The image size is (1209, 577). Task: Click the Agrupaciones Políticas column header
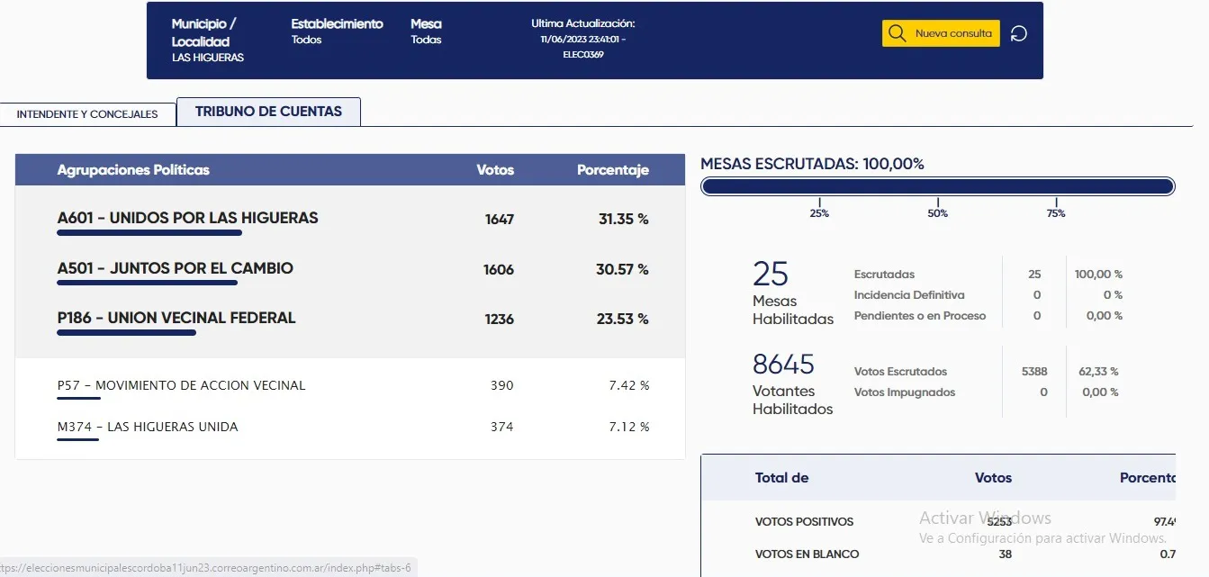pyautogui.click(x=133, y=170)
